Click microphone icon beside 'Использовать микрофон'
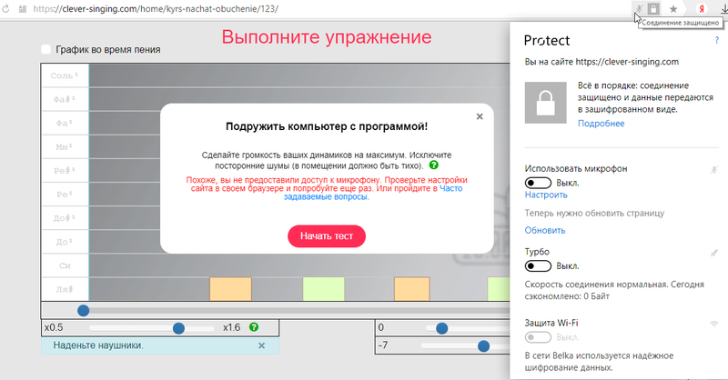This screenshot has width=728, height=380. pyautogui.click(x=714, y=169)
